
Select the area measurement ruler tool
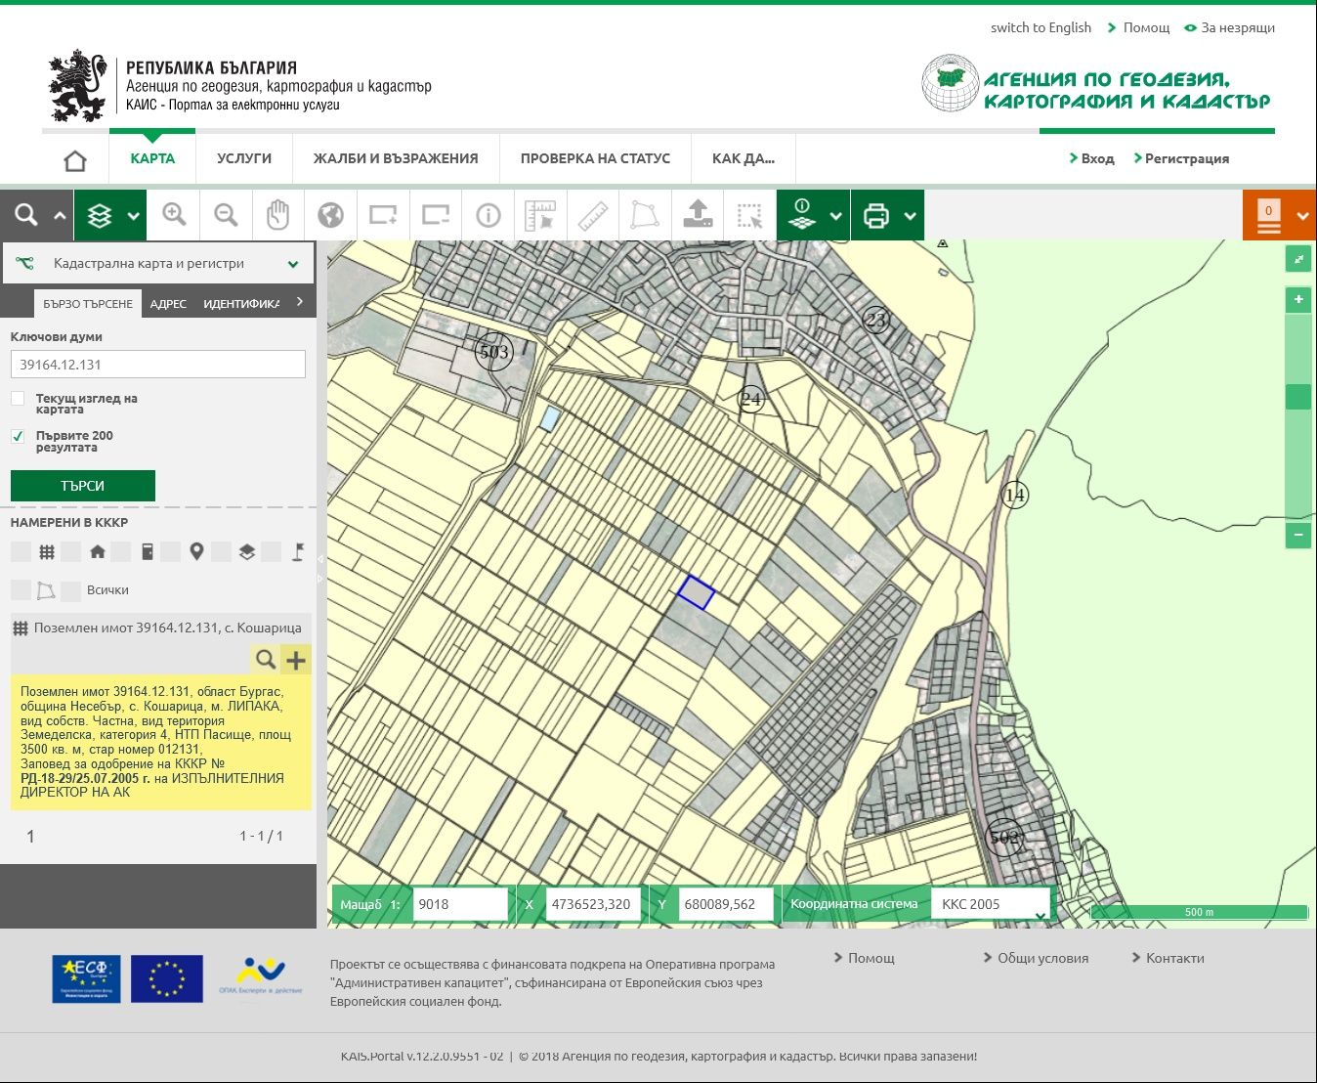pos(540,215)
